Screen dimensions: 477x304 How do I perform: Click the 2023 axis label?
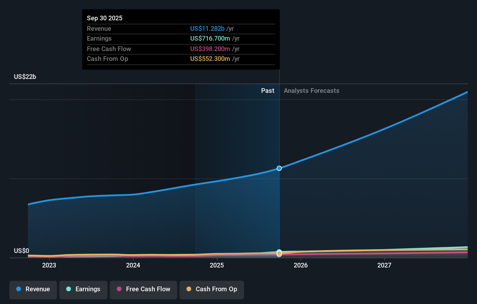click(49, 265)
